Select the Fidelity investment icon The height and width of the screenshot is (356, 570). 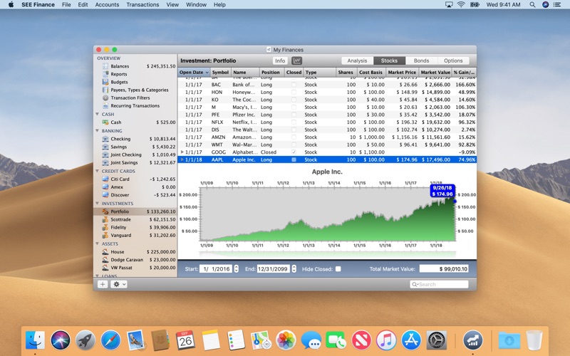pyautogui.click(x=105, y=227)
